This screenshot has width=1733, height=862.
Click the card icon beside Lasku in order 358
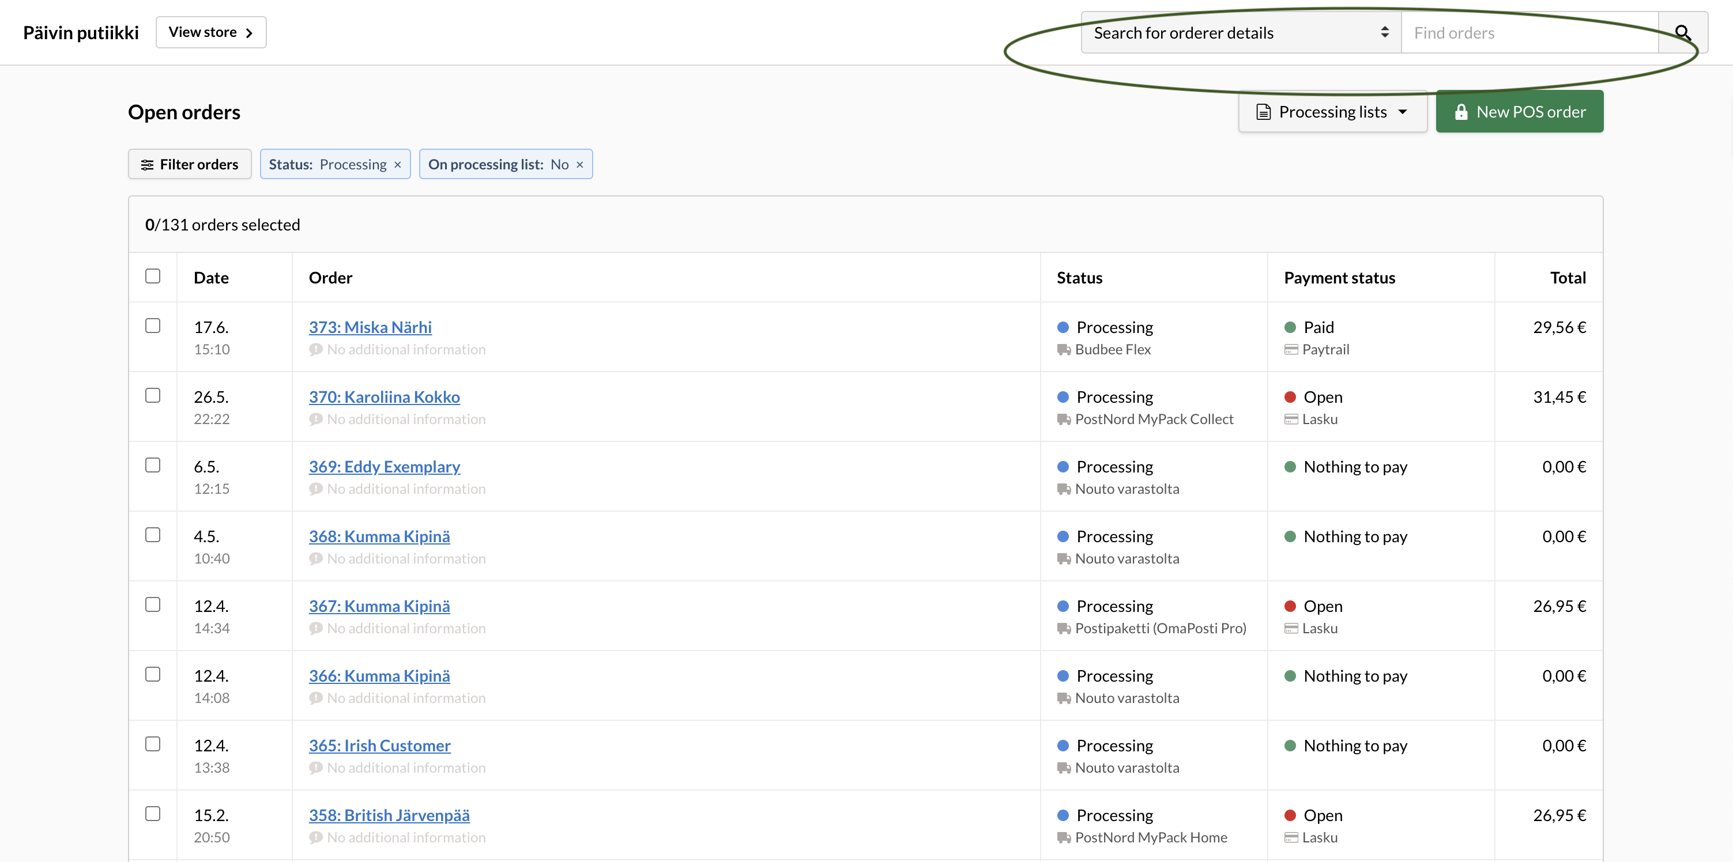tap(1291, 838)
